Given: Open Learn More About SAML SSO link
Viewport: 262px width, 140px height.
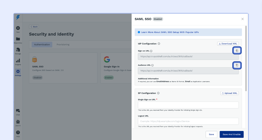Looking at the screenshot, I should (x=170, y=32).
